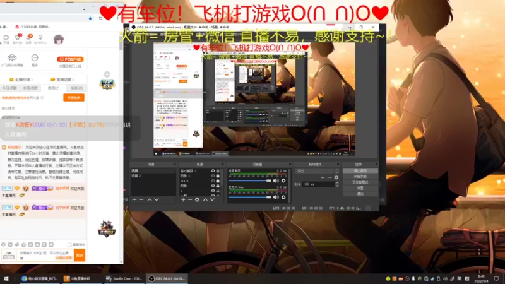The image size is (505, 284).
Task: Open the 淡出 transition dropdown
Action: click(318, 171)
